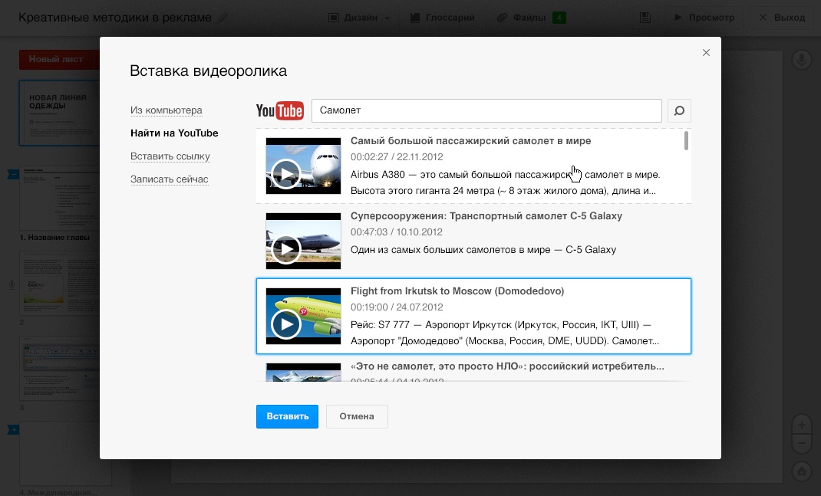Open the Из компьютера option
This screenshot has height=496, width=821.
tap(166, 110)
